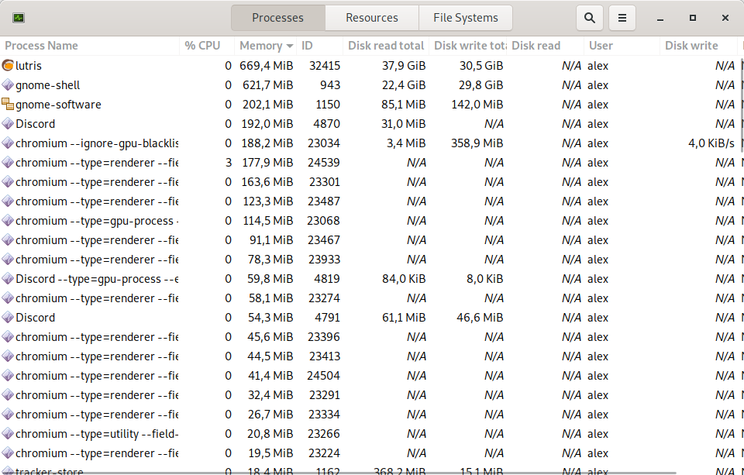Viewport: 744px width, 475px height.
Task: Click the chromium gpu-process row icon
Action: (x=8, y=220)
